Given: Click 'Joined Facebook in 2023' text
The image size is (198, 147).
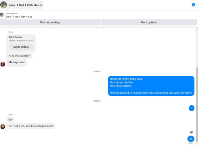Looking at the screenshot, I should [x=21, y=41].
